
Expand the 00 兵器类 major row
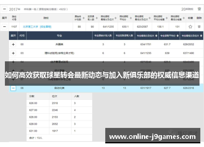13,44
